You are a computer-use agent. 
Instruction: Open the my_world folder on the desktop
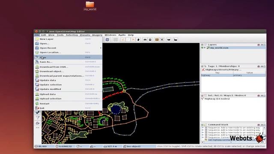click(90, 6)
